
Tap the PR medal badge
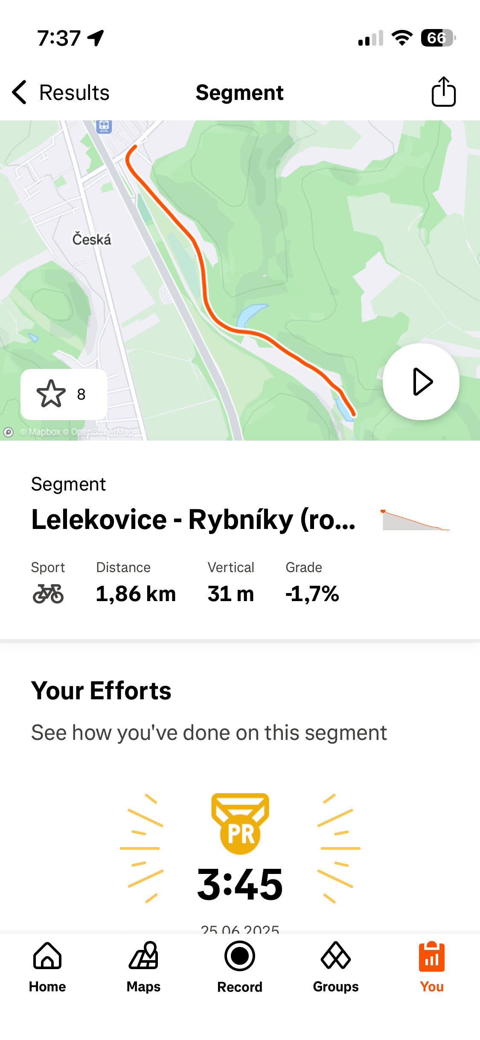click(240, 824)
